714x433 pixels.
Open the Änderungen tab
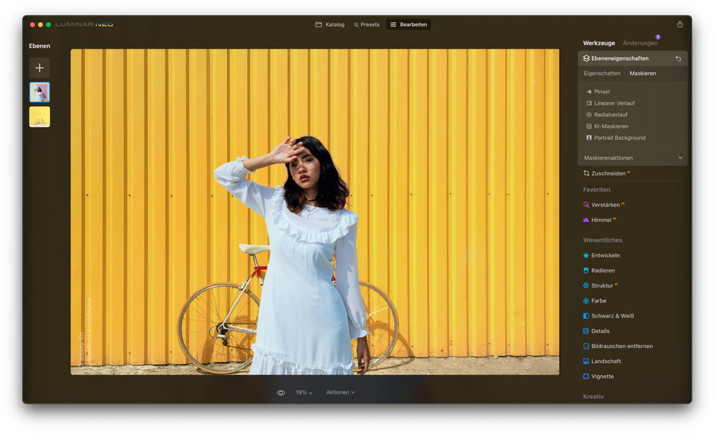[640, 44]
